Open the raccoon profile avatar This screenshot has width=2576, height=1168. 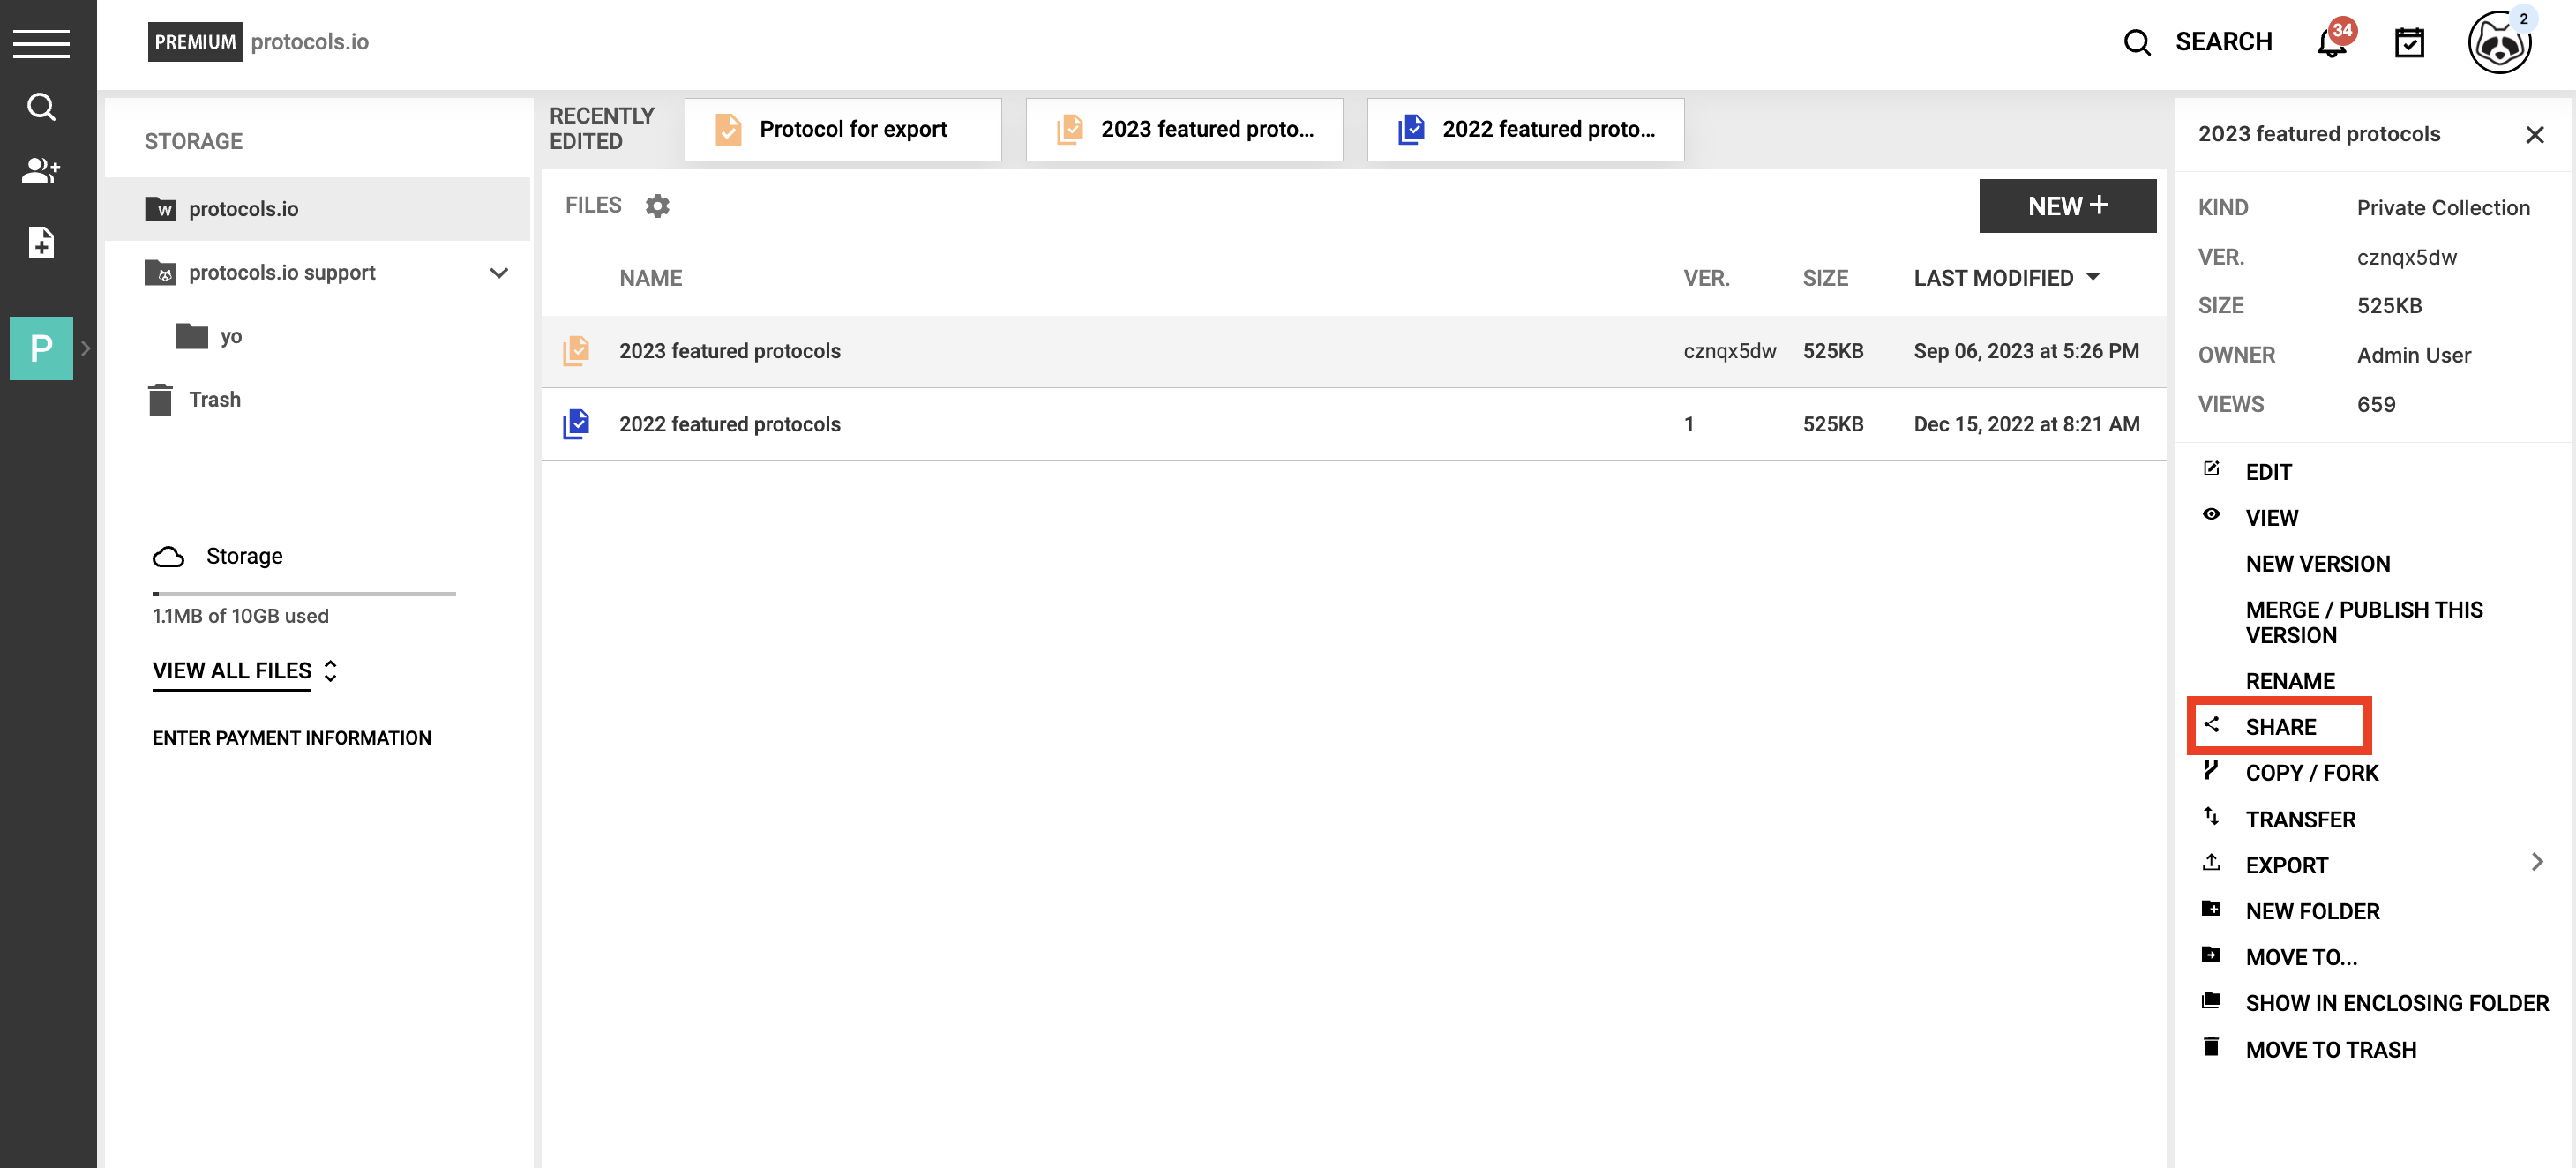pos(2498,43)
